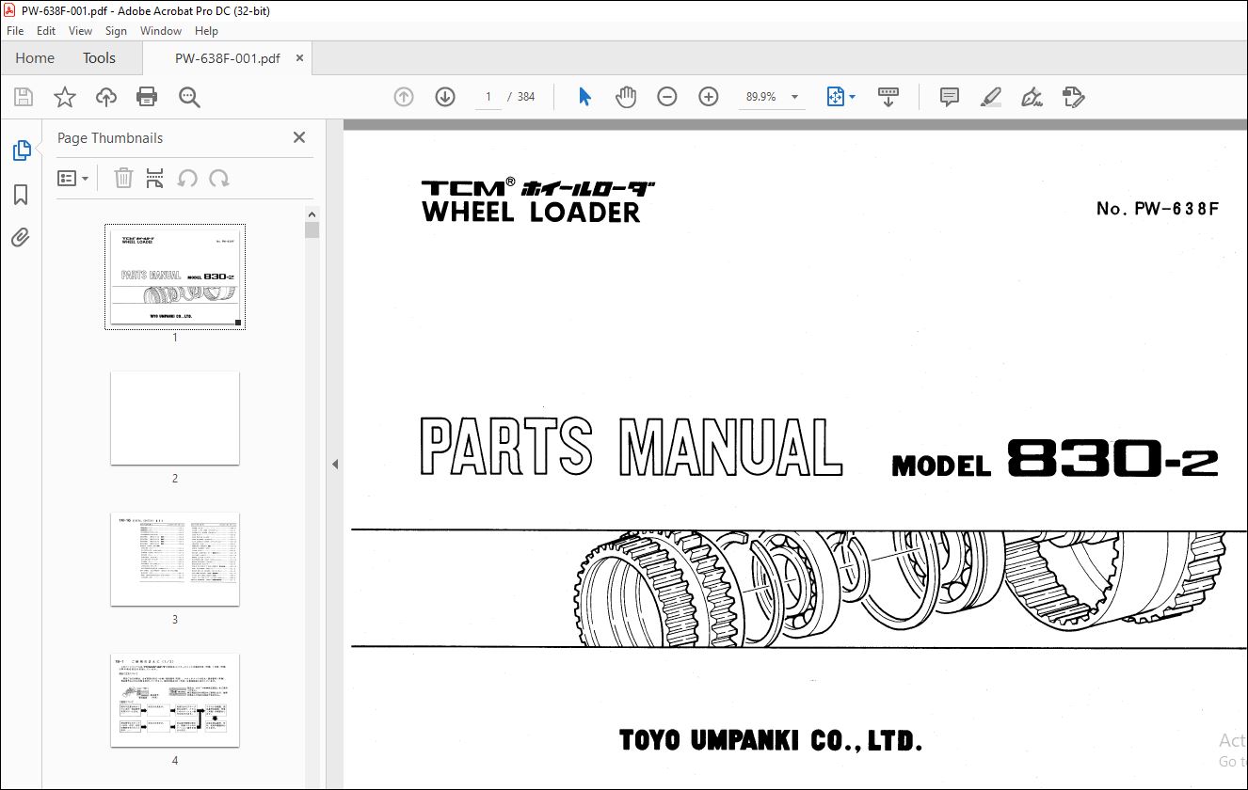Image resolution: width=1248 pixels, height=790 pixels.
Task: Open the stamp tool icon
Action: [1074, 97]
